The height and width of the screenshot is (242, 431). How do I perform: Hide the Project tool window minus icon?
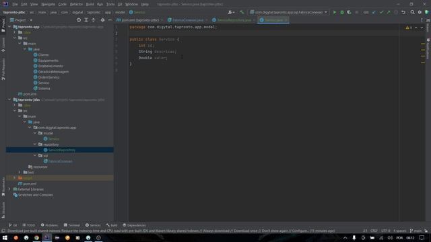110,20
